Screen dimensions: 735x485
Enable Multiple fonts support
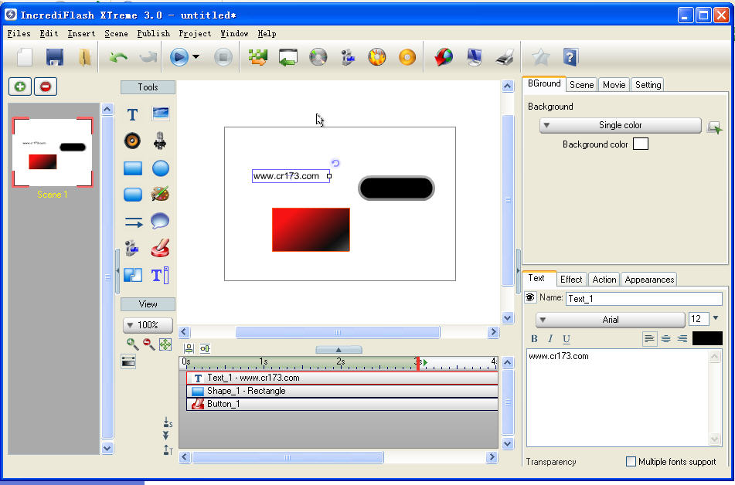click(x=631, y=462)
